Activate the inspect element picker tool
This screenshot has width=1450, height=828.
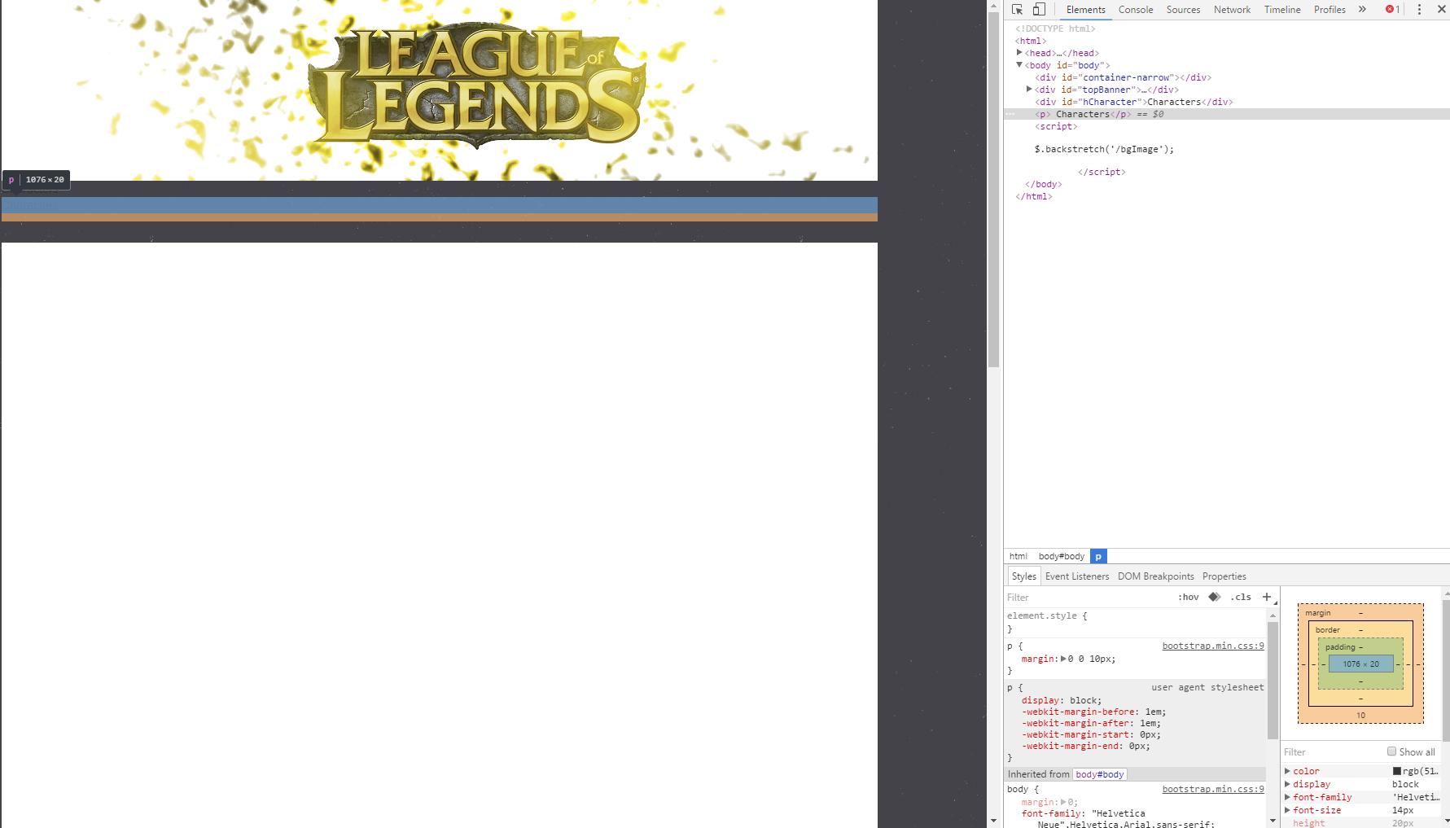(1017, 10)
